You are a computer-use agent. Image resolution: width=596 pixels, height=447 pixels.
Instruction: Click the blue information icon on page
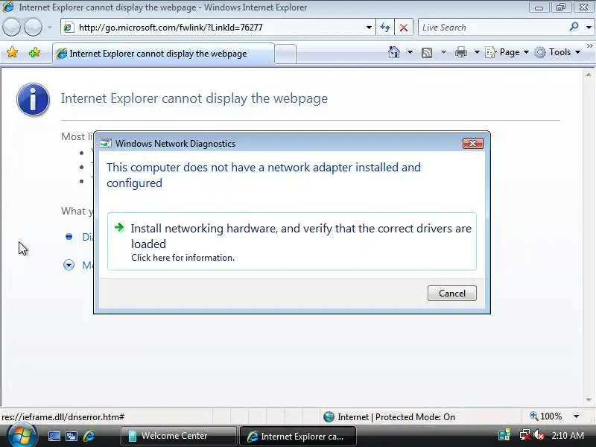pos(33,99)
